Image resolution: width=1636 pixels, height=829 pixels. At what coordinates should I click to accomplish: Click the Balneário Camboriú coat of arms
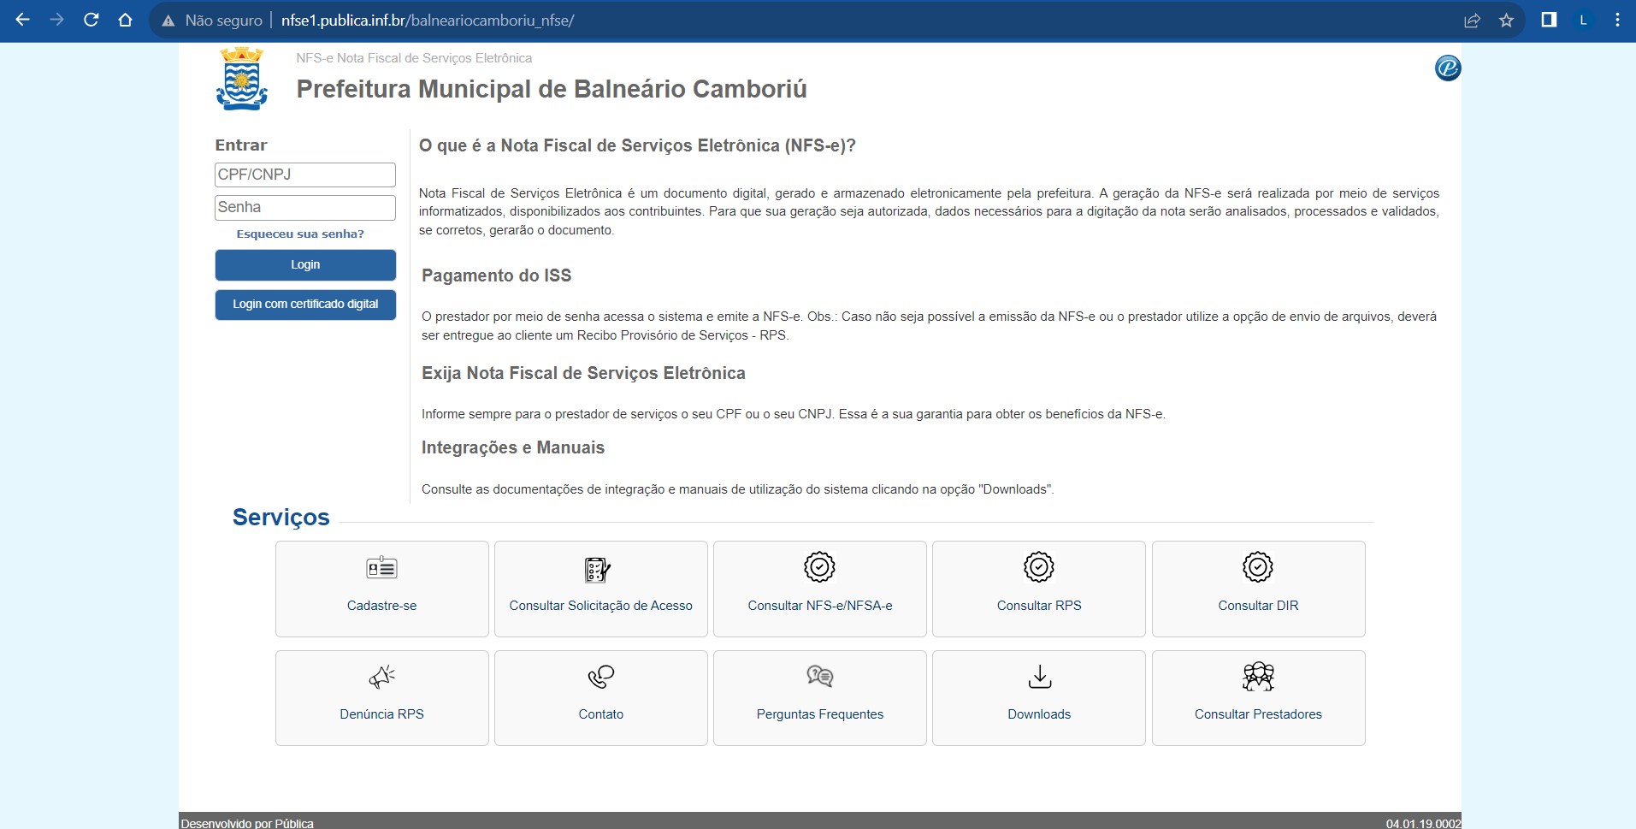[242, 79]
